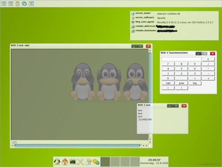
Task: Click the 4 key in Taschenrechner
Action: point(168,69)
